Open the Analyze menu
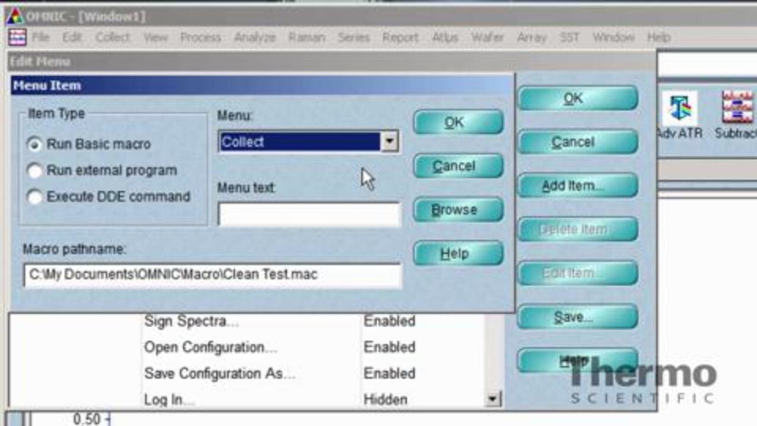 pyautogui.click(x=254, y=37)
